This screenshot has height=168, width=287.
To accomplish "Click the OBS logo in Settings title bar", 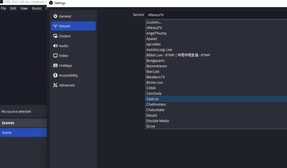I will pyautogui.click(x=51, y=3).
